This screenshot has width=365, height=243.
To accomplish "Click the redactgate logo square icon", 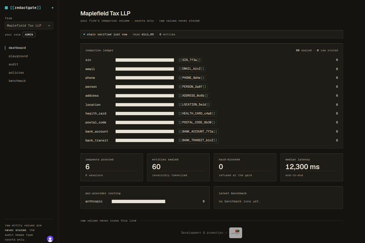I will (6, 8).
